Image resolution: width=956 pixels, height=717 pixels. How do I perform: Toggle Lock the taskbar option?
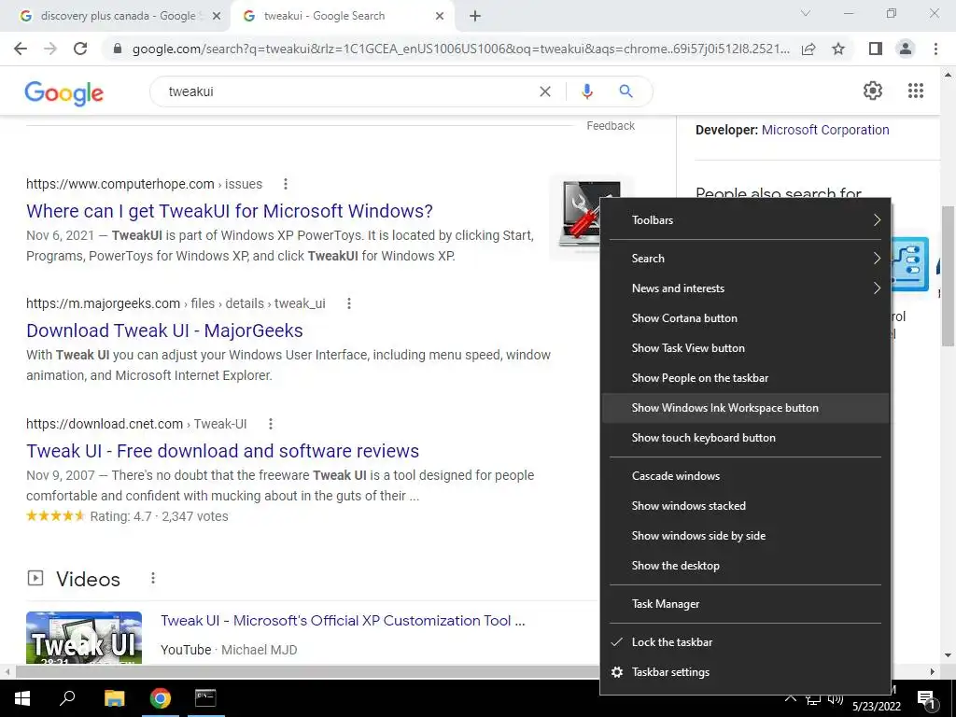click(745, 642)
